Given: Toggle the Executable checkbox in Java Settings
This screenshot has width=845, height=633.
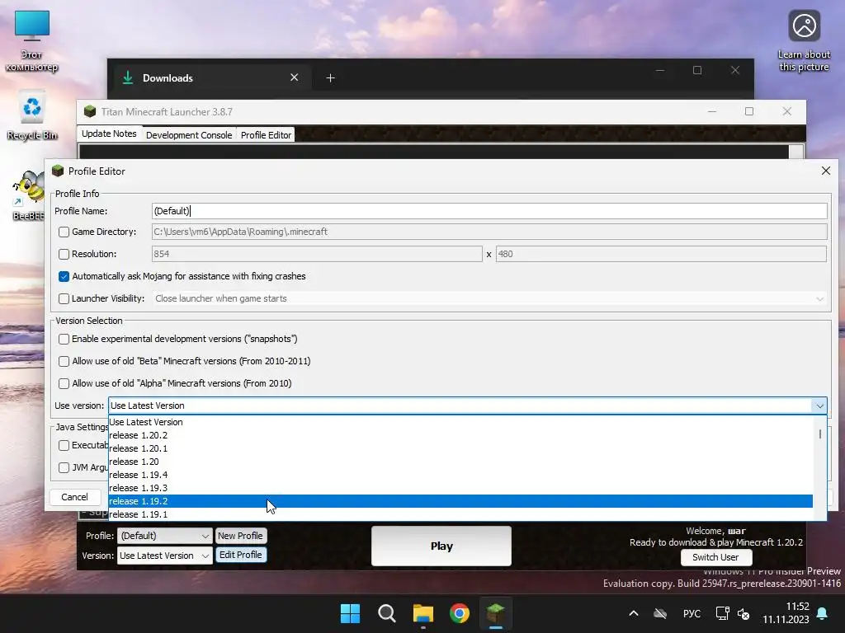Looking at the screenshot, I should (64, 445).
